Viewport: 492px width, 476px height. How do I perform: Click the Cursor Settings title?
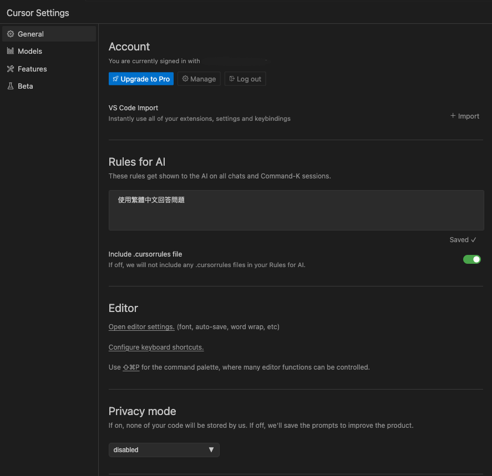coord(38,13)
